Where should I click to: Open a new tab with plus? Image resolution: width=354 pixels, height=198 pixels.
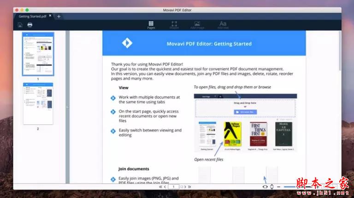click(59, 17)
